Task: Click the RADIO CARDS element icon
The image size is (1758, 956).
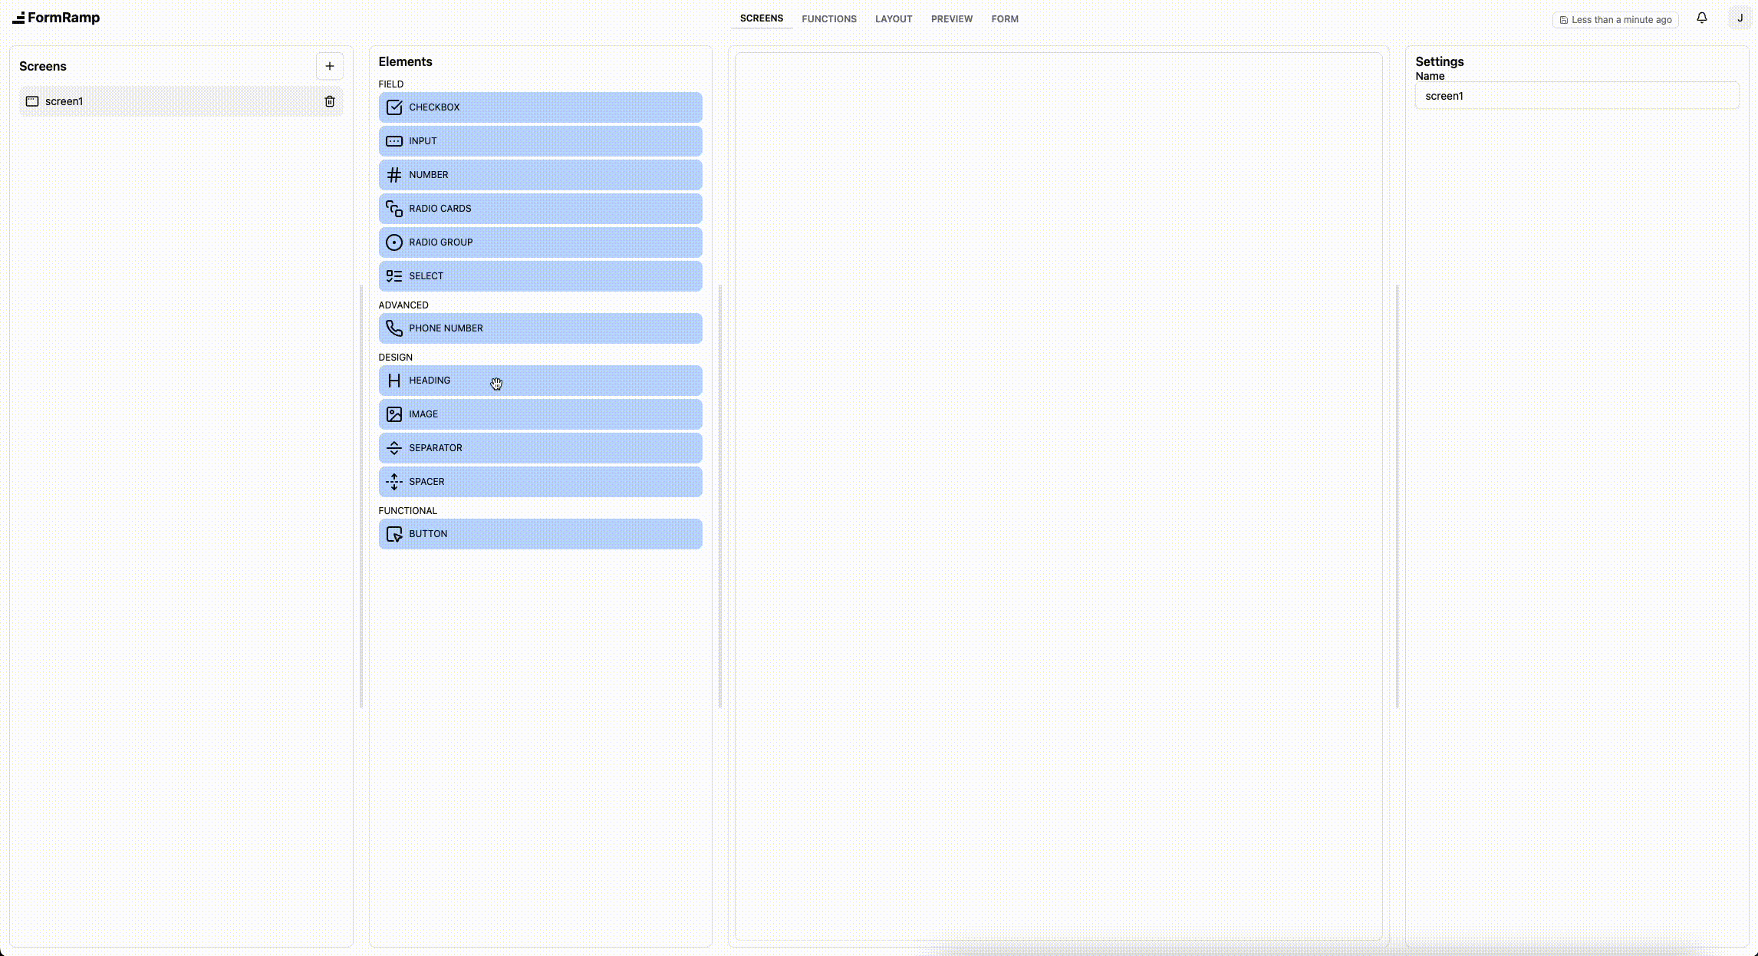Action: click(394, 208)
